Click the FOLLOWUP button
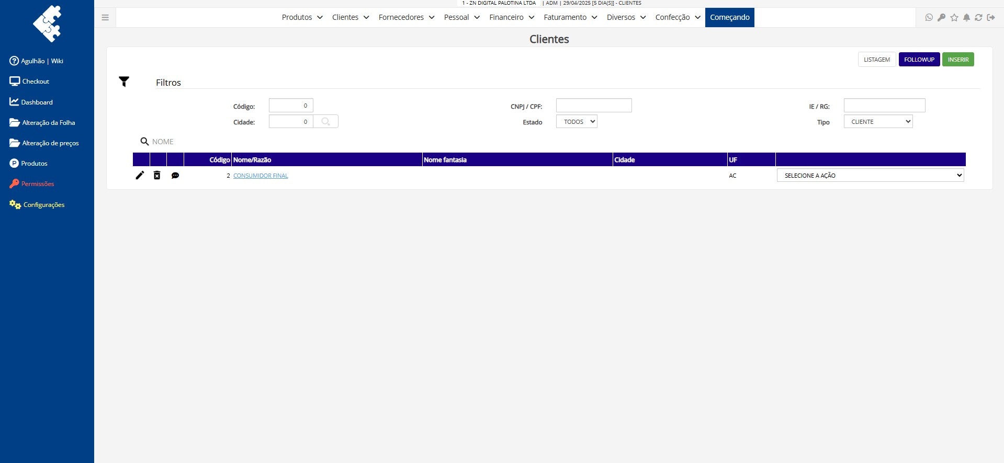Image resolution: width=1004 pixels, height=463 pixels. coord(919,60)
